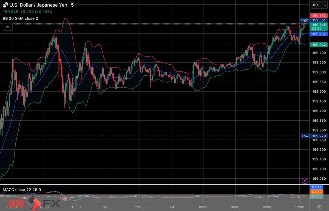Click the green lower band value 159.742
Screen dimensions: 329x211
[319, 45]
